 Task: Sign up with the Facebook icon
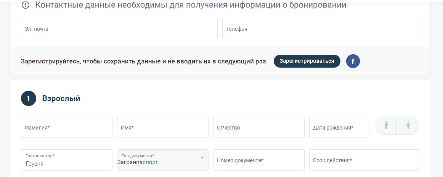point(353,61)
